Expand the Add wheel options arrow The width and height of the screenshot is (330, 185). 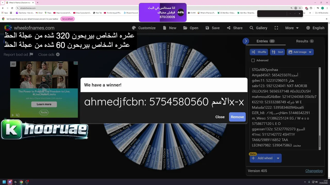[278, 158]
